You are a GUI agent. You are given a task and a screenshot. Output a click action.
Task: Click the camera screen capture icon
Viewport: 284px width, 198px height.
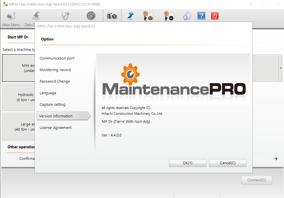[x=111, y=16]
